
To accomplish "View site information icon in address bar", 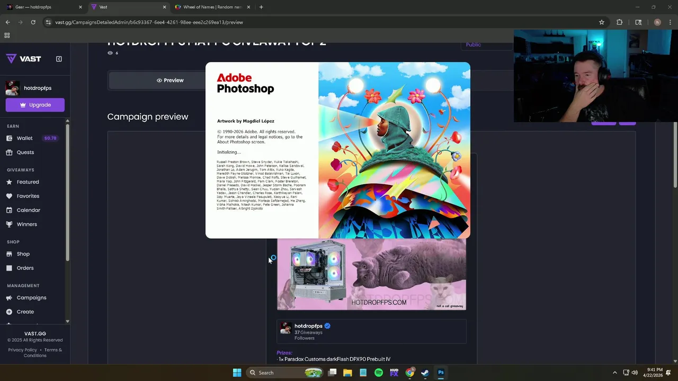I will [x=48, y=22].
